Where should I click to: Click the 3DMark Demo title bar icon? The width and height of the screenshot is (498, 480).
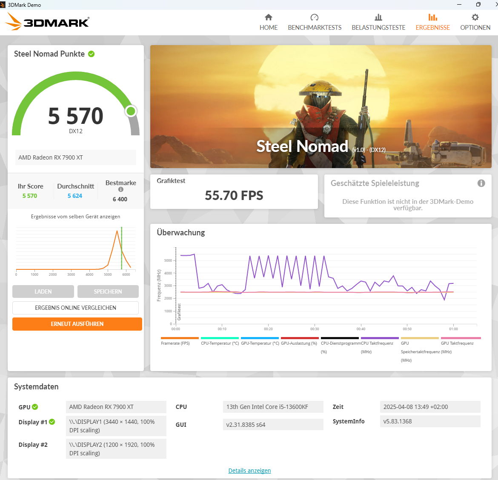click(x=3, y=5)
